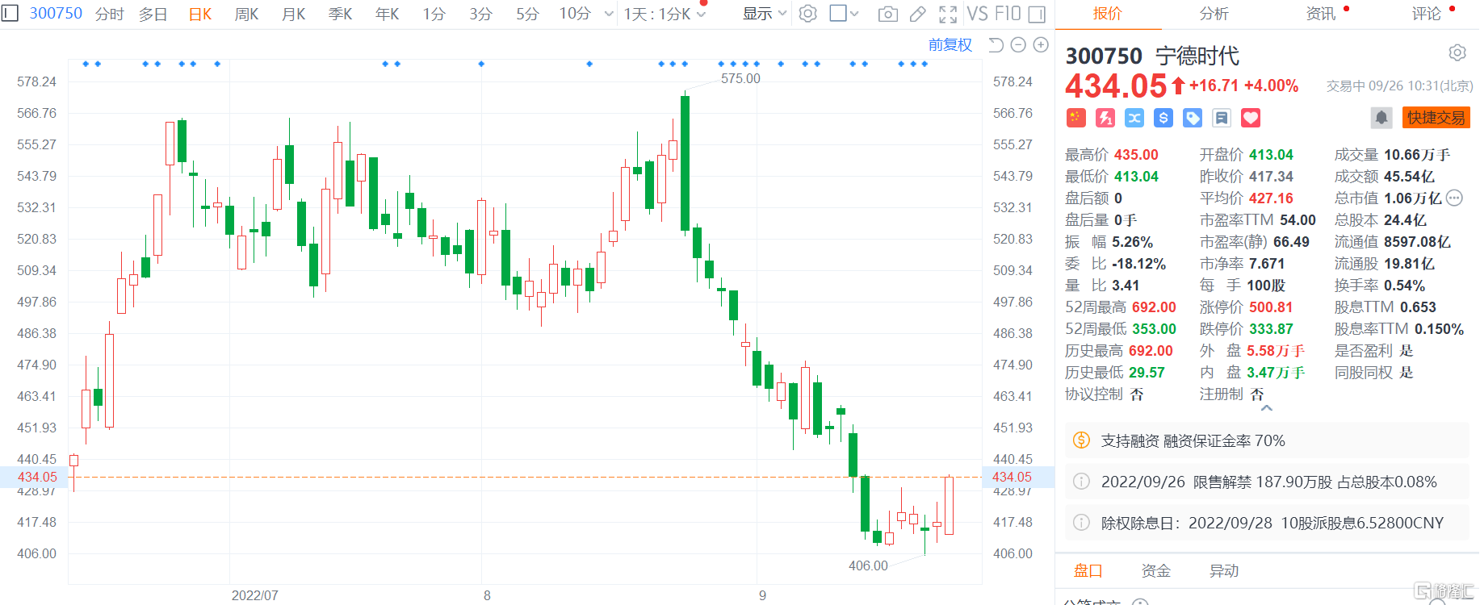This screenshot has height=605, width=1480.
Task: Click the bookmark note icon
Action: tap(1222, 118)
